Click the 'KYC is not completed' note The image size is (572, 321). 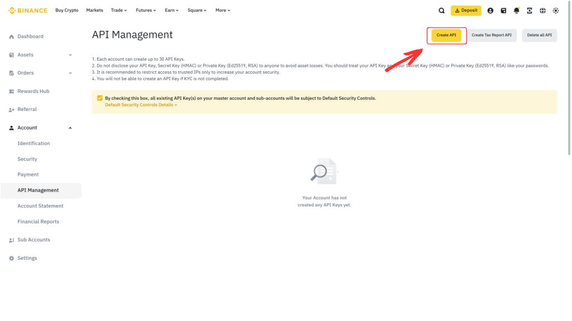160,79
